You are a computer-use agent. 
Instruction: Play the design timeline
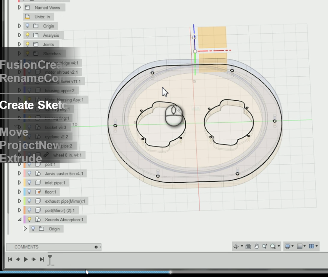pos(26,260)
